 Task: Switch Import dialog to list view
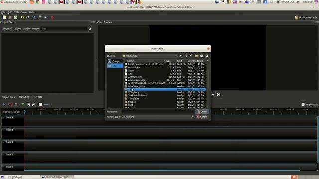pos(201,56)
